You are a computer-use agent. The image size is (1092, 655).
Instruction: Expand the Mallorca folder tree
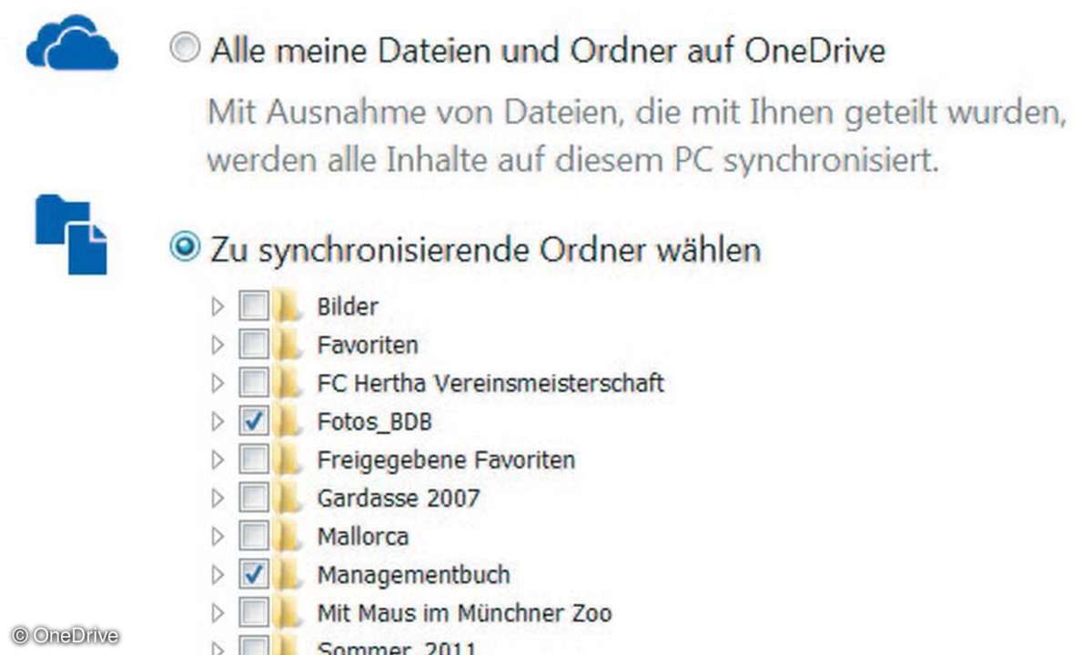[x=217, y=536]
